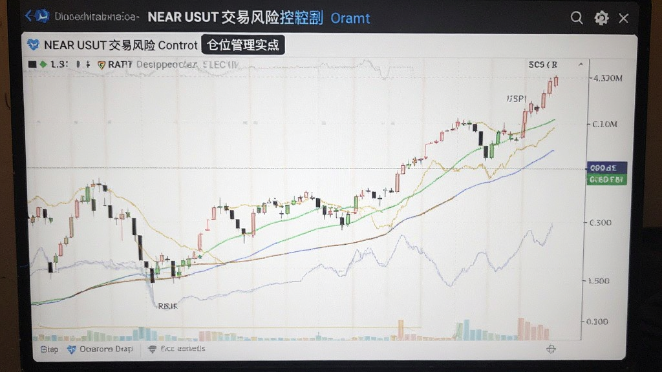Viewport: 662px width, 372px height.
Task: Click the RATT indicator label
Action: click(x=120, y=65)
